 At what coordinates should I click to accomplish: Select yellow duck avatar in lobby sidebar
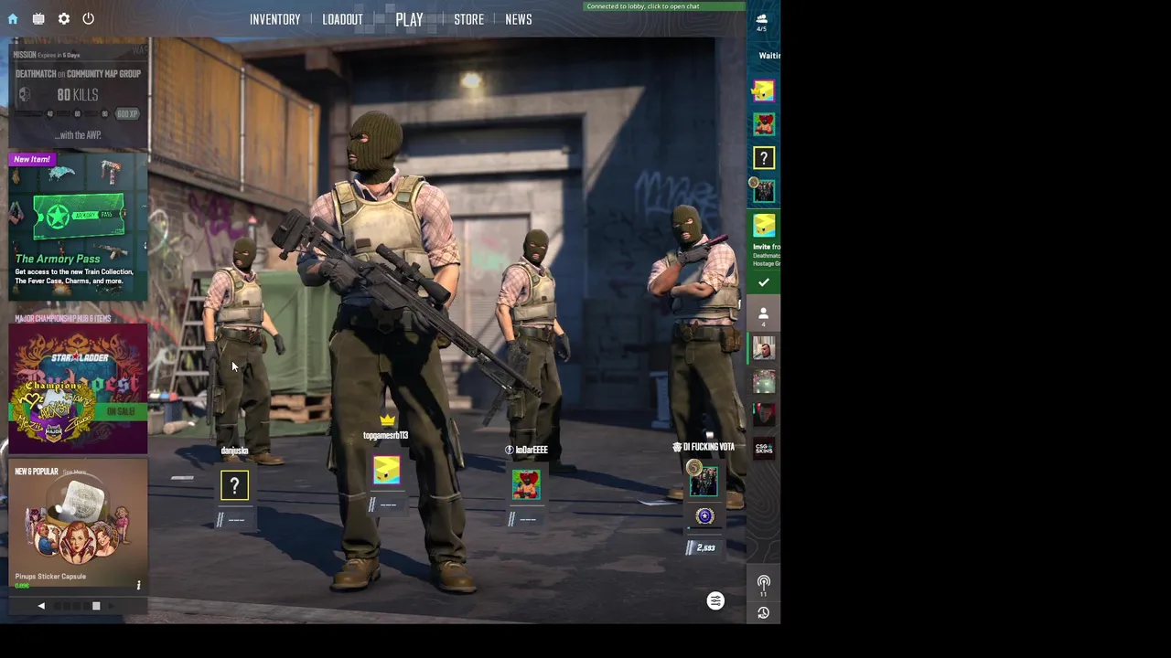pos(764,90)
